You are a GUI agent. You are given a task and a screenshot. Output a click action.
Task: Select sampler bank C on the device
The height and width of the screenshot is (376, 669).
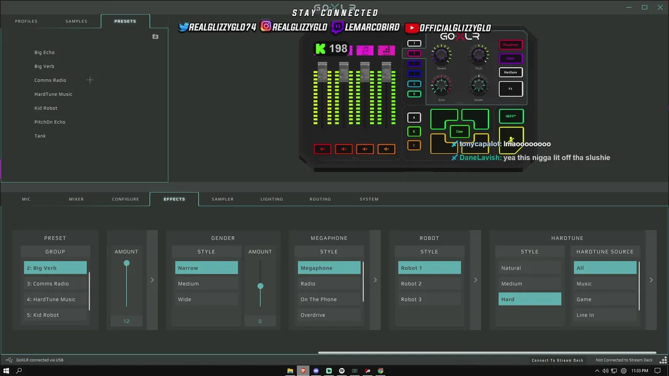pos(414,145)
